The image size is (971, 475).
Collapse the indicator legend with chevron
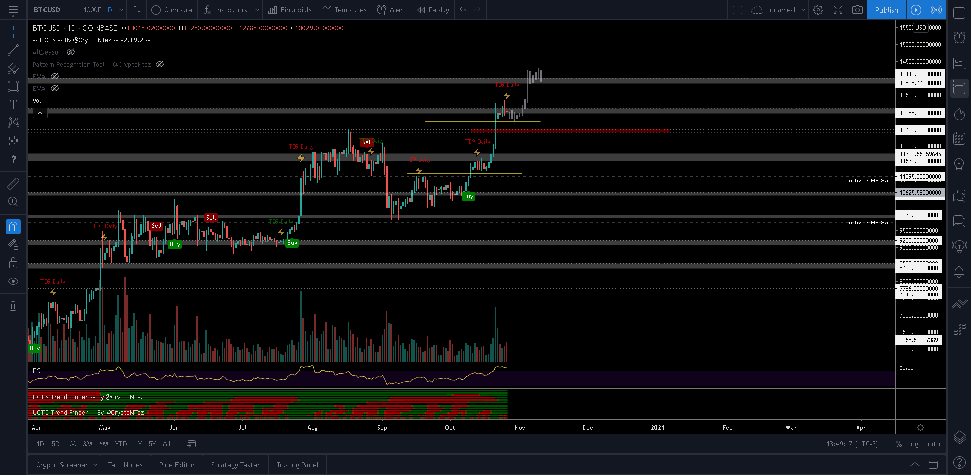pyautogui.click(x=40, y=113)
